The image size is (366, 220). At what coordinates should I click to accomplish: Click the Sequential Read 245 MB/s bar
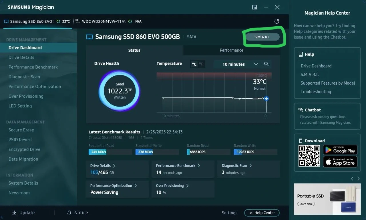pyautogui.click(x=110, y=152)
